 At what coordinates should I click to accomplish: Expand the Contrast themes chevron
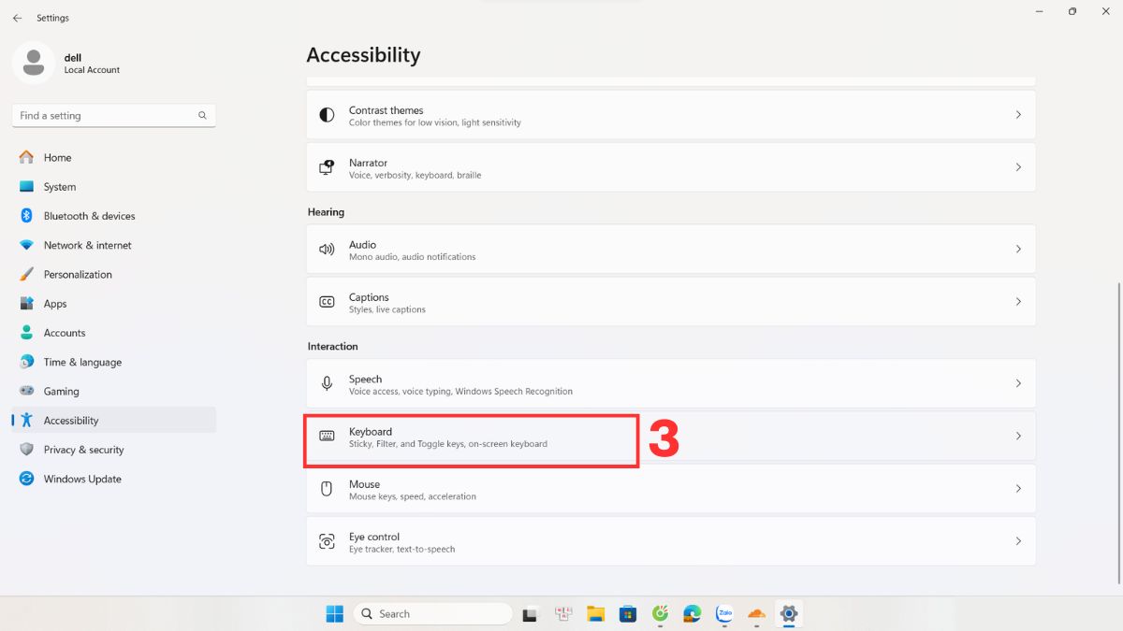point(1018,115)
